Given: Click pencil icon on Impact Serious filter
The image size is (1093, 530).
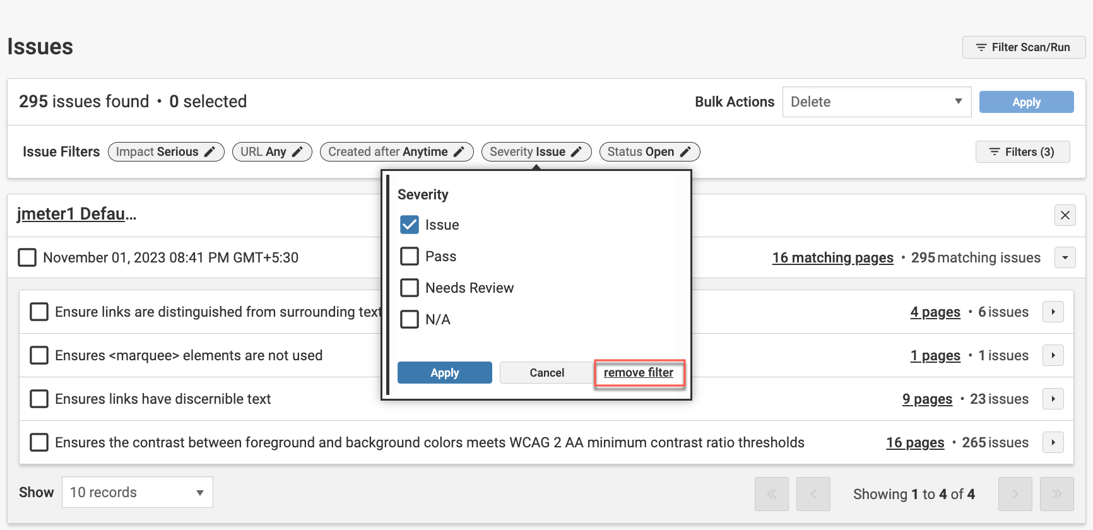Looking at the screenshot, I should (x=210, y=152).
